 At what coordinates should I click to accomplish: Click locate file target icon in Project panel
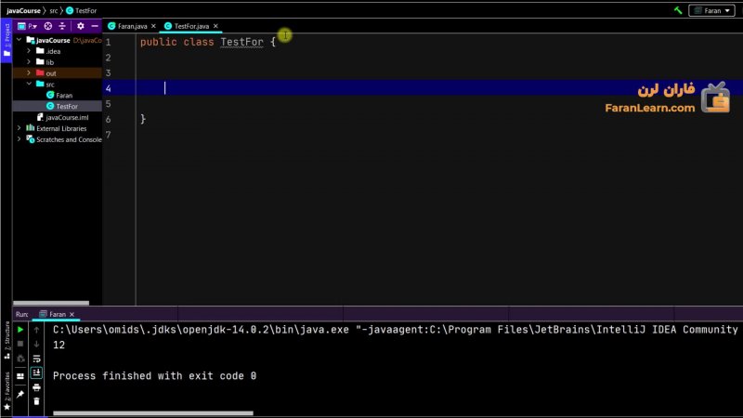(x=48, y=26)
